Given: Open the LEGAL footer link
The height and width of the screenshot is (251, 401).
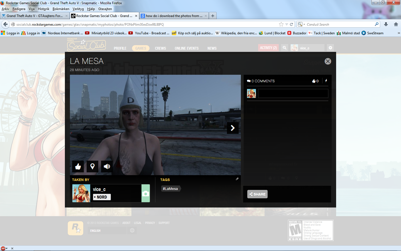Looking at the screenshot, I should [138, 223].
